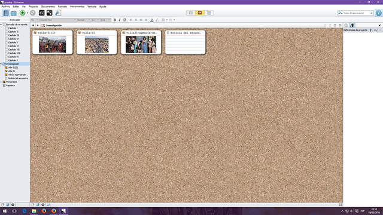383x215 pixels.
Task: Go to next document down arrow
Action: coord(330,25)
